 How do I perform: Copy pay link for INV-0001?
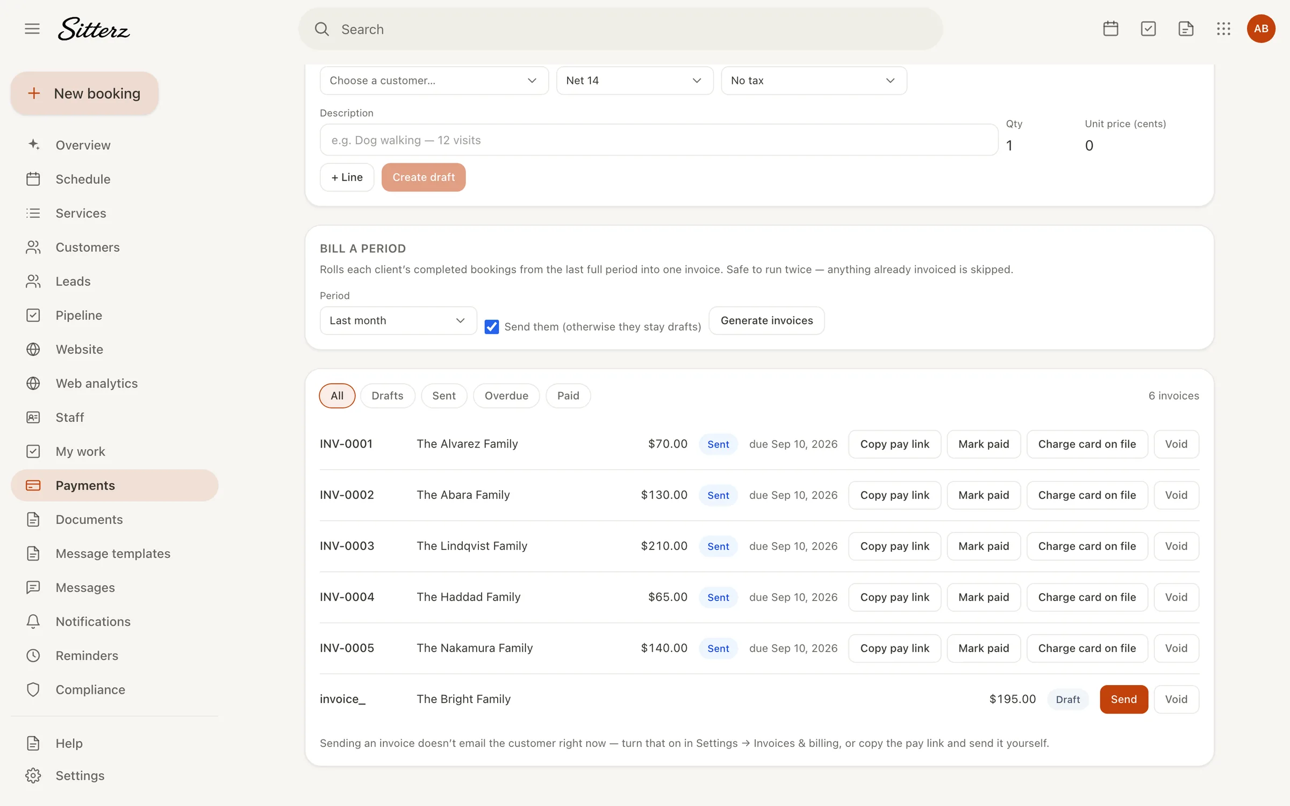tap(894, 444)
